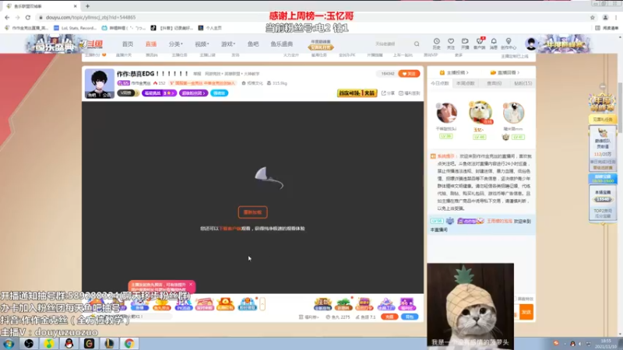Click the red client download link below reload button
623x350 pixels.
point(231,229)
